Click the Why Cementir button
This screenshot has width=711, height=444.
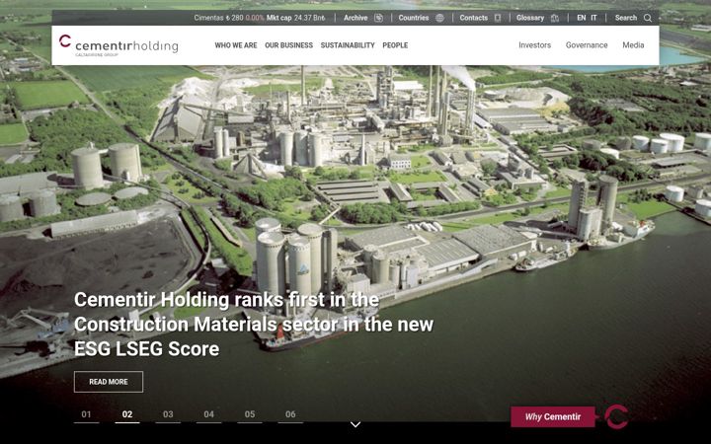point(553,416)
